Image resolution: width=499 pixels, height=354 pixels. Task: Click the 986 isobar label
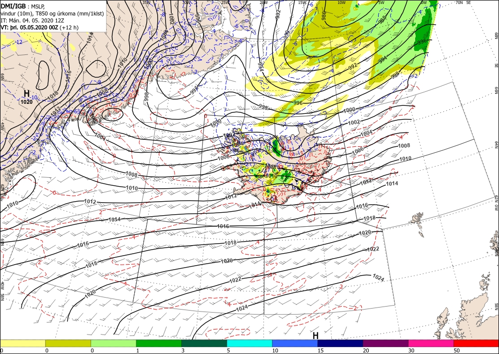(x=324, y=15)
